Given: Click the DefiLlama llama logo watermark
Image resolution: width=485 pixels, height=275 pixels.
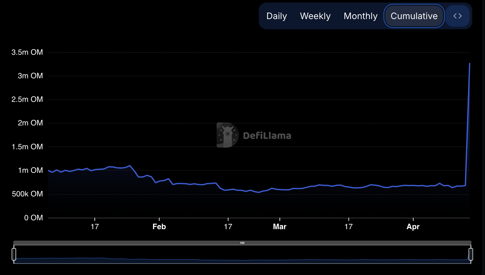Looking at the screenshot, I should click(x=227, y=135).
